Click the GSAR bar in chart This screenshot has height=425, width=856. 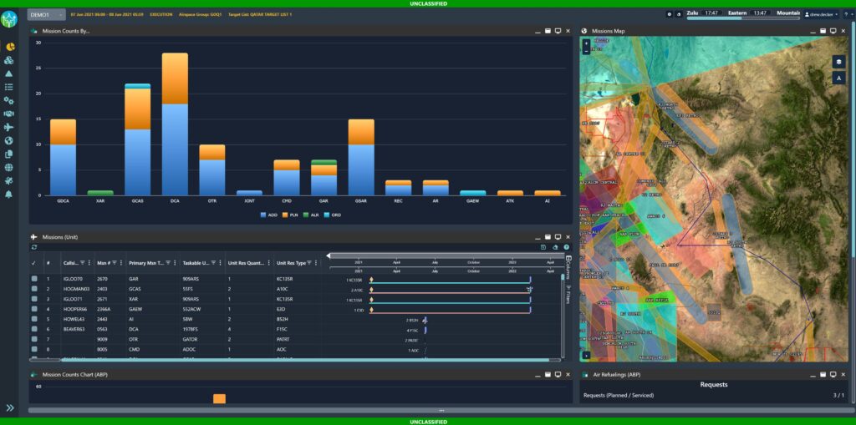tap(361, 157)
